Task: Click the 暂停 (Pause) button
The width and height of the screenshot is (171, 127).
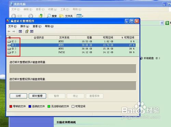Action: pyautogui.click(x=56, y=96)
